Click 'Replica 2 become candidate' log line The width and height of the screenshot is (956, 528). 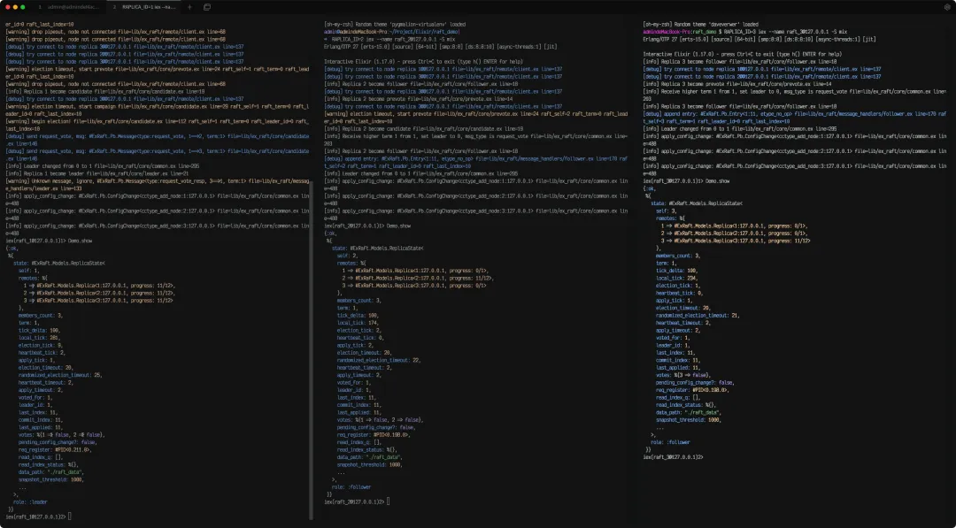[x=424, y=129]
